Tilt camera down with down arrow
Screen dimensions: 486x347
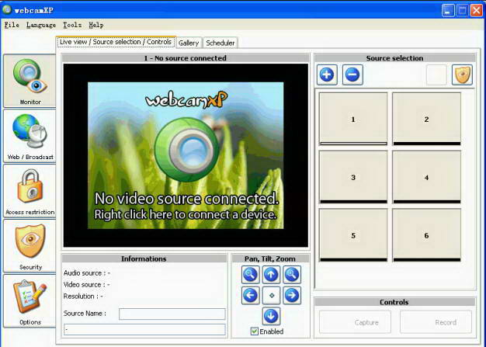[271, 316]
